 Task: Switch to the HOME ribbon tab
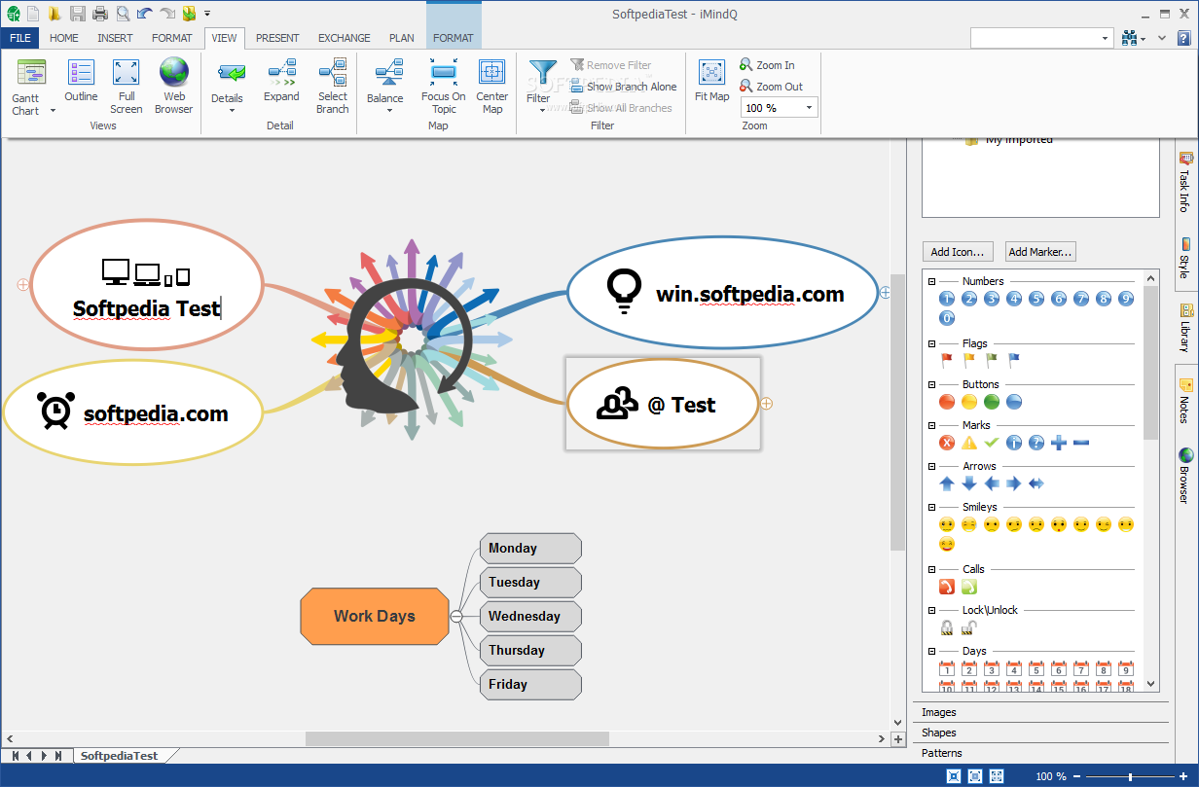pos(64,38)
